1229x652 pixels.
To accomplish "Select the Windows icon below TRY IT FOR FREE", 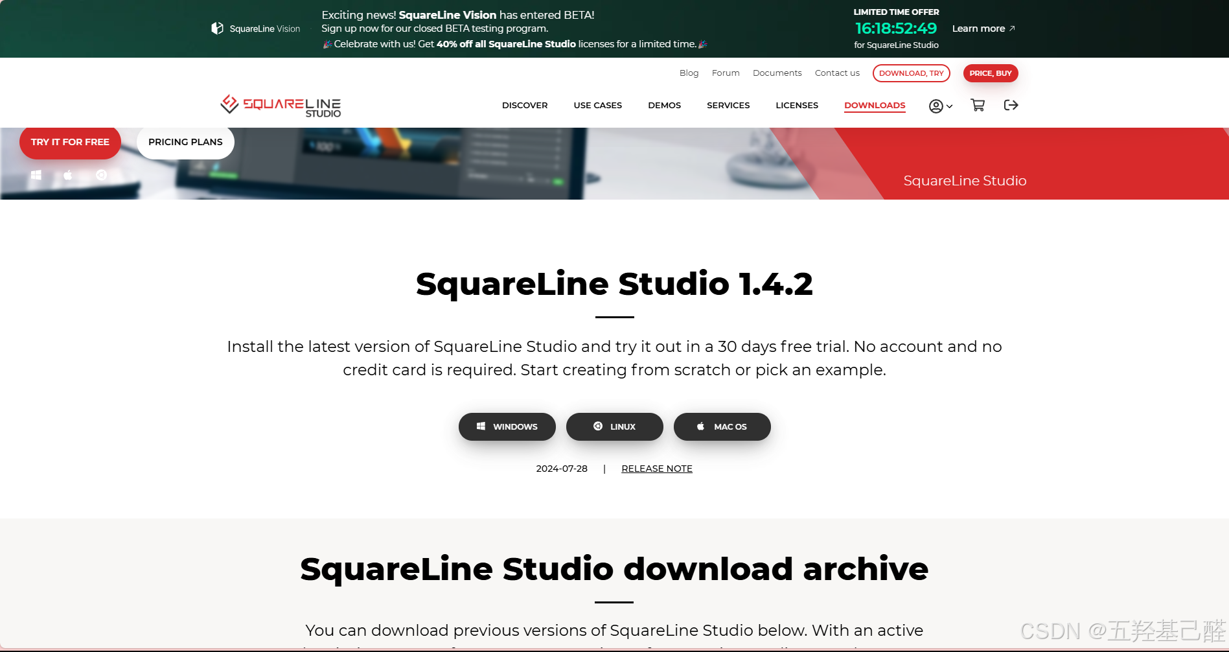I will click(36, 174).
